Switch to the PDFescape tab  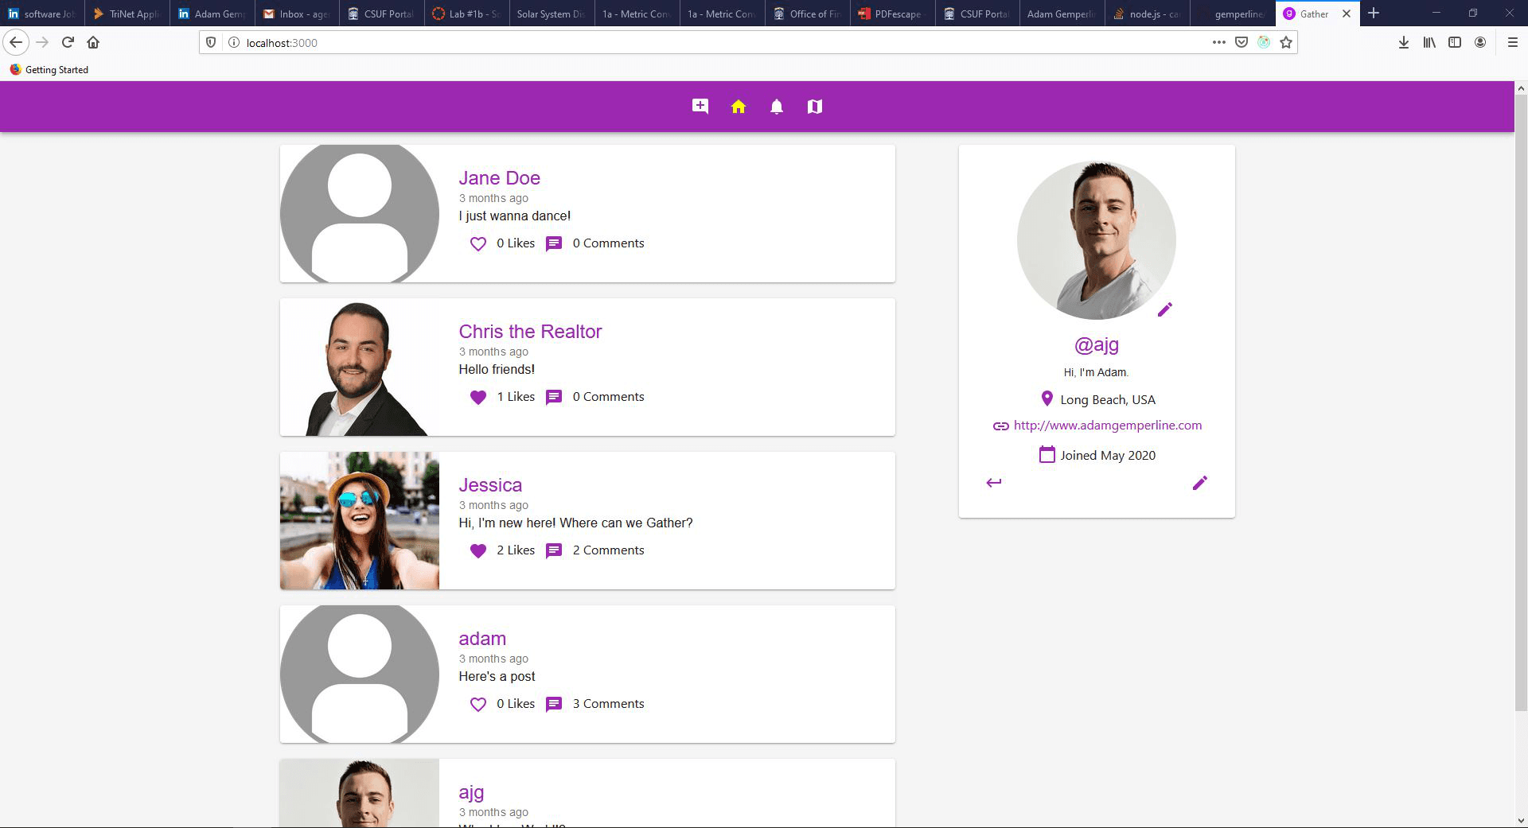point(891,14)
